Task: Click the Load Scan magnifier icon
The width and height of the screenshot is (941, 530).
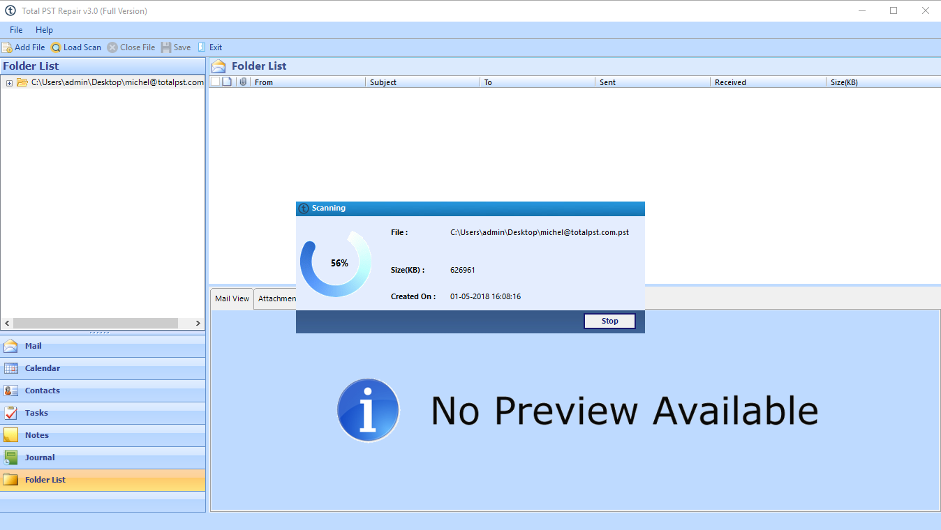Action: pyautogui.click(x=56, y=47)
